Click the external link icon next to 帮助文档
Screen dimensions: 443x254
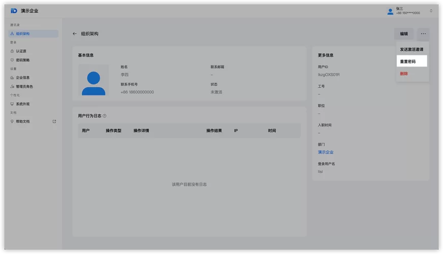tap(54, 121)
